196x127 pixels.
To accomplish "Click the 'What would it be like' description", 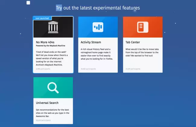I will pyautogui.click(x=142, y=52).
